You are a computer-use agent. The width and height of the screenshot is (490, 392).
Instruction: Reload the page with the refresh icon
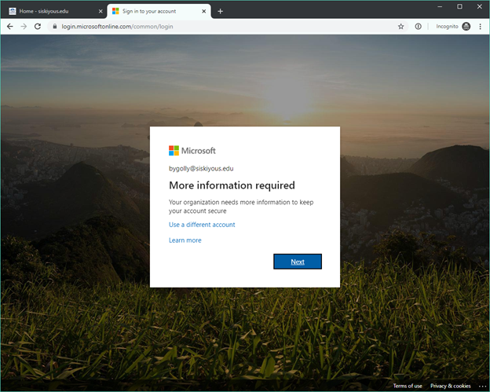(x=38, y=27)
